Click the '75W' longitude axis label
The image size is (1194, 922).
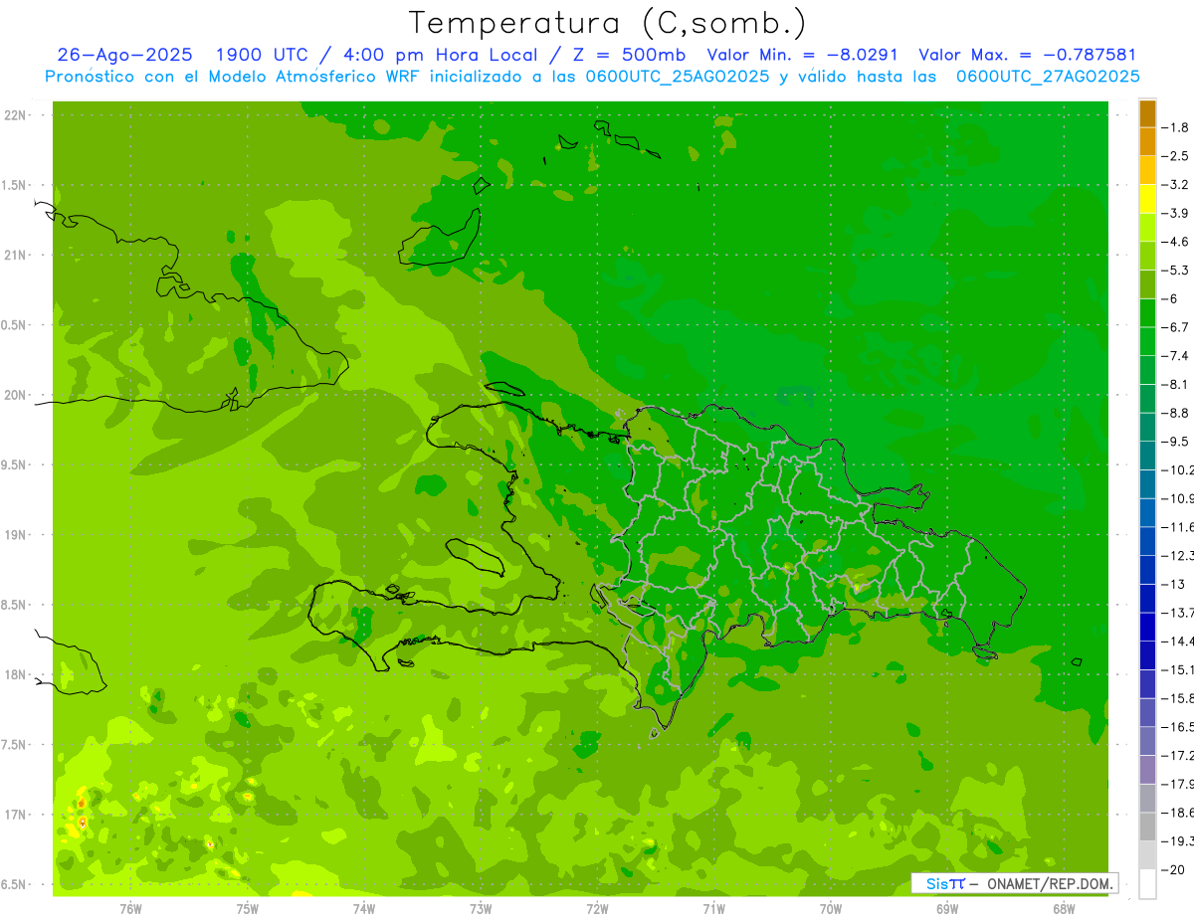247,908
